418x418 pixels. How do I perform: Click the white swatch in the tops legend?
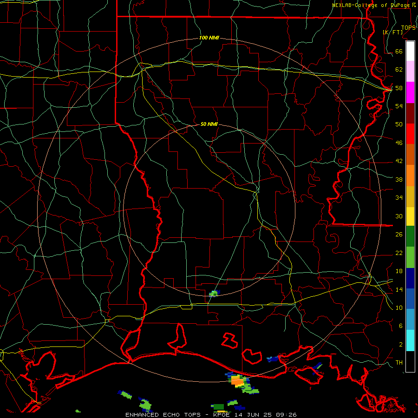pyautogui.click(x=410, y=51)
